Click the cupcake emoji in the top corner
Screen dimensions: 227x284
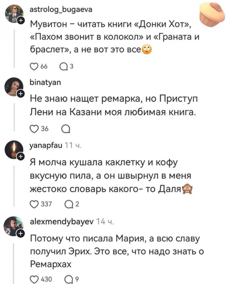point(211,9)
